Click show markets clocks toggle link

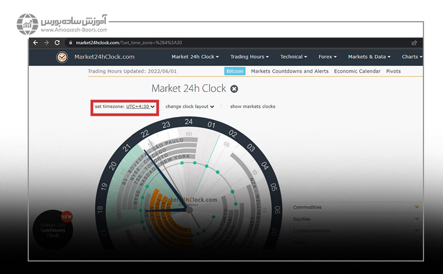tap(252, 107)
